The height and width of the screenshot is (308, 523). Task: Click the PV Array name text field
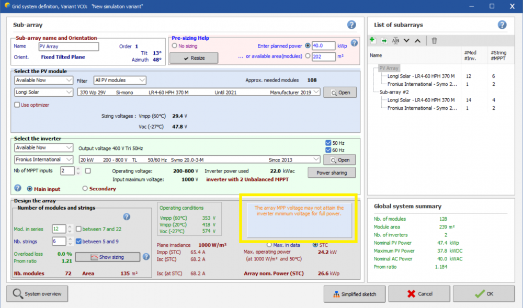pos(68,46)
